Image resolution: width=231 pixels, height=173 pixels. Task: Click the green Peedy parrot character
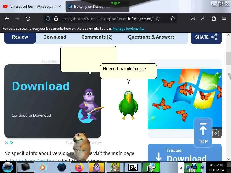128,105
